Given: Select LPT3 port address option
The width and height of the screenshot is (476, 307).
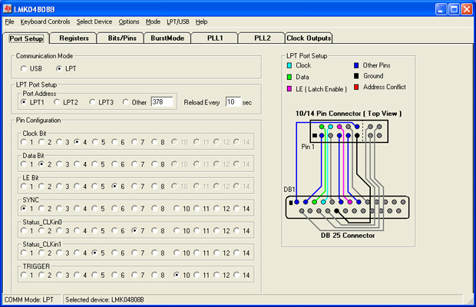Looking at the screenshot, I should pos(93,102).
